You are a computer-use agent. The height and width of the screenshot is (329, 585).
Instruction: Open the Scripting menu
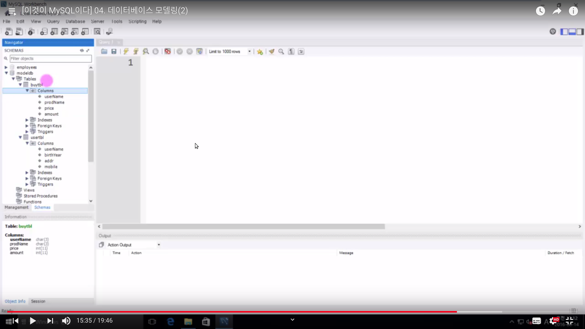pos(137,21)
